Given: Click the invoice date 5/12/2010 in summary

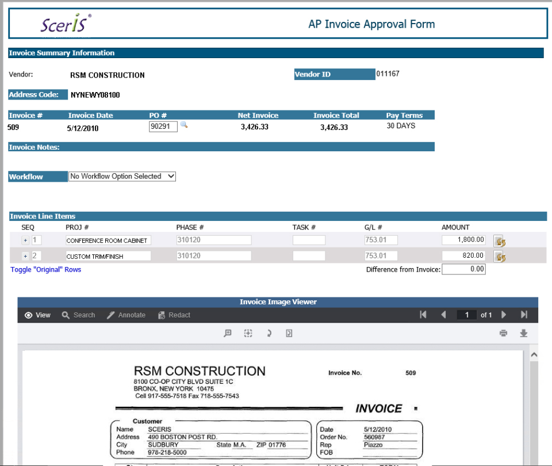Looking at the screenshot, I should point(83,128).
